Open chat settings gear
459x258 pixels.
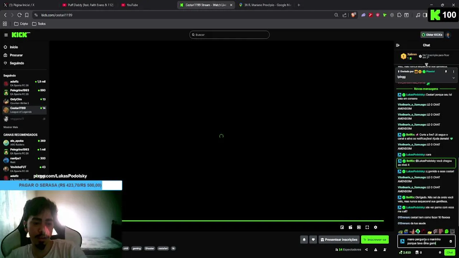click(440, 253)
